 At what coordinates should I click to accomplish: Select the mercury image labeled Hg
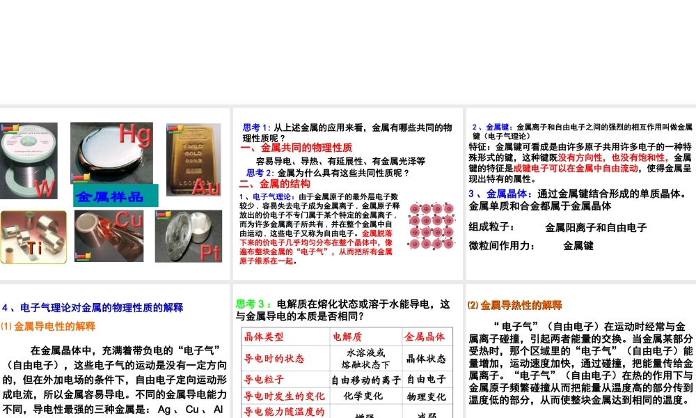[x=111, y=153]
